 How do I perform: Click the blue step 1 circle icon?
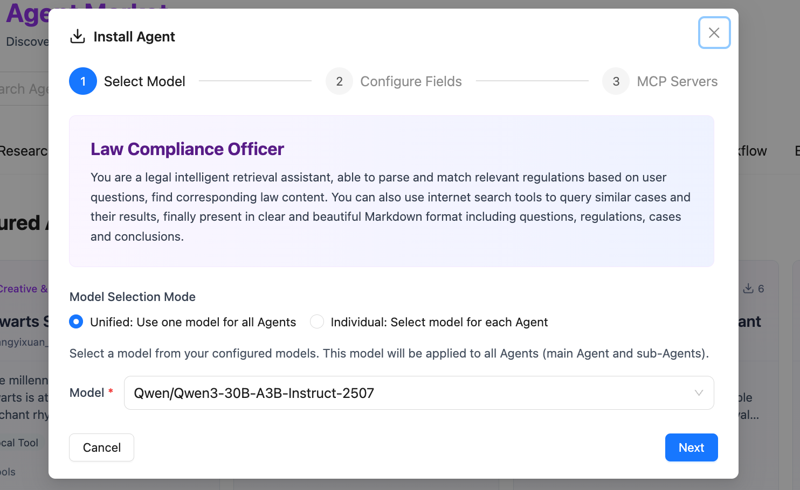pyautogui.click(x=82, y=81)
